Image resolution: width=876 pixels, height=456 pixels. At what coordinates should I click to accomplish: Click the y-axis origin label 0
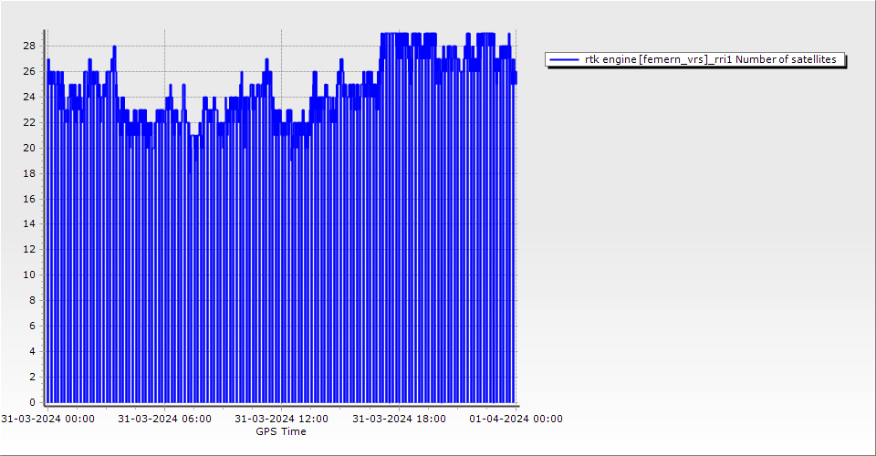tap(32, 402)
